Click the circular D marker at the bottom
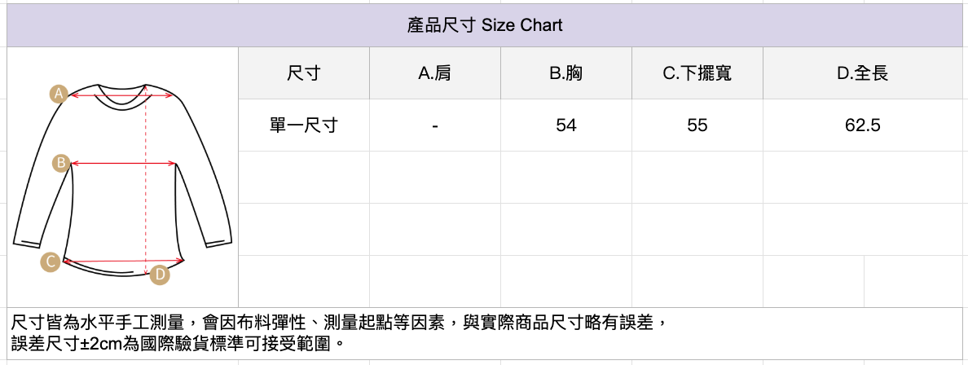Viewport: 968px width, 365px height. tap(161, 275)
